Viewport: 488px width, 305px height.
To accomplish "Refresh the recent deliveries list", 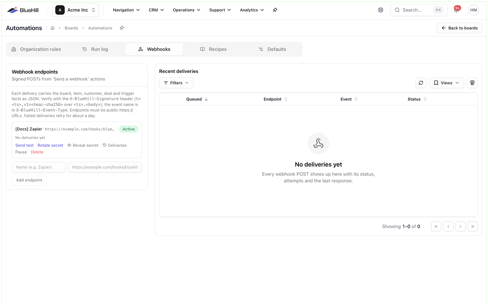I will pyautogui.click(x=421, y=83).
